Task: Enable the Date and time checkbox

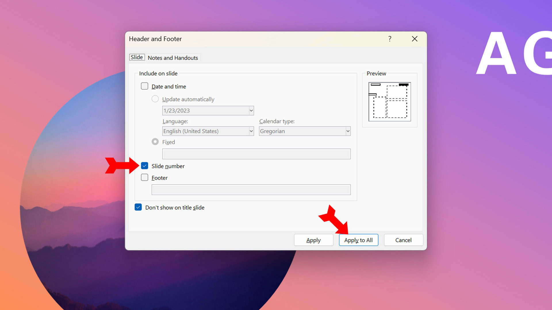Action: point(145,86)
